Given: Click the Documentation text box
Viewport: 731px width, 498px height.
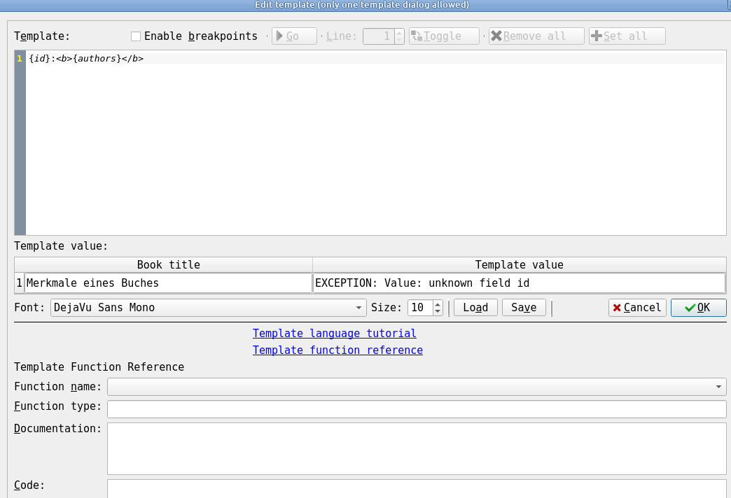Looking at the screenshot, I should point(417,448).
